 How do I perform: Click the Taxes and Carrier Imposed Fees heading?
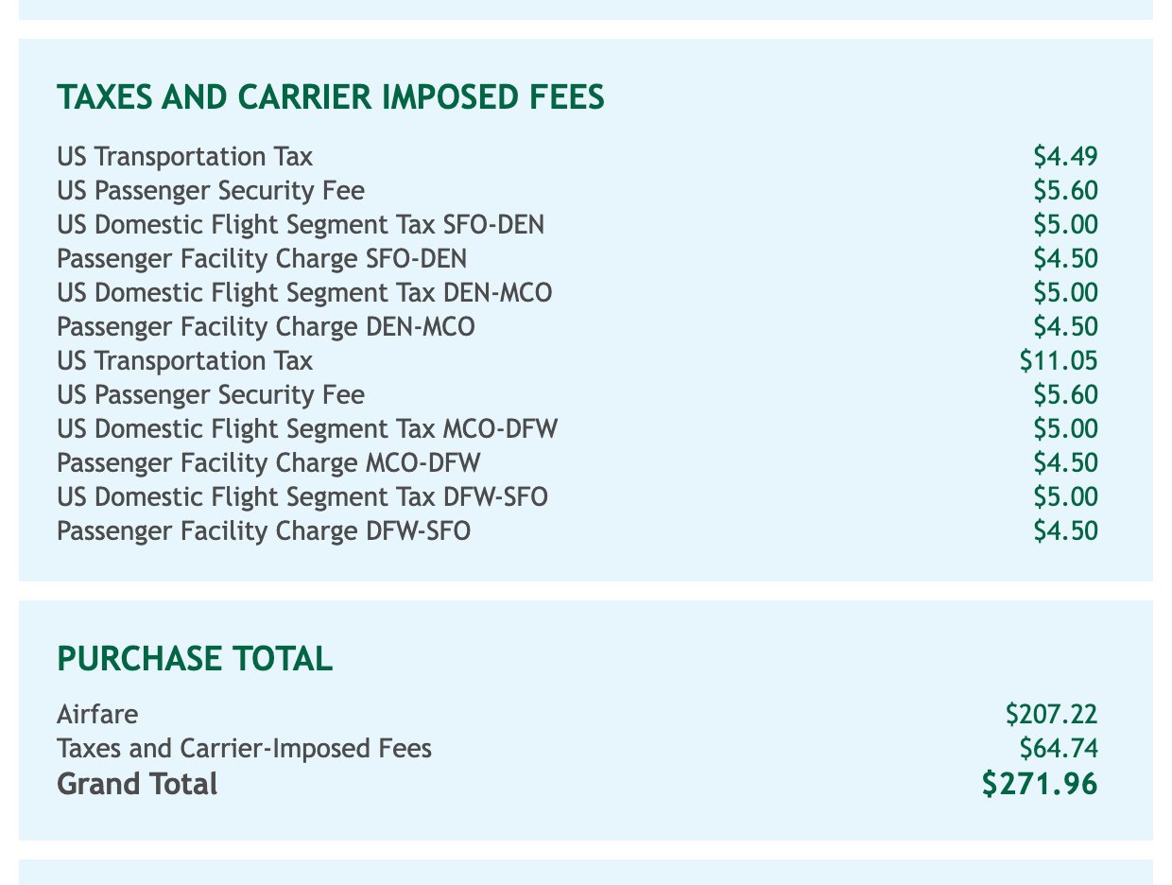coord(330,98)
